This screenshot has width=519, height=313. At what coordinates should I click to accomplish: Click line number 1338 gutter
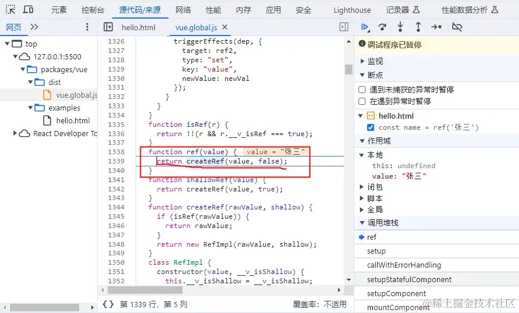click(116, 152)
